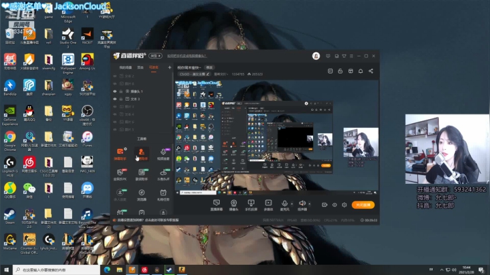Open the browser source tool (浏览器)
The width and height of the screenshot is (490, 275).
pyautogui.click(x=142, y=195)
